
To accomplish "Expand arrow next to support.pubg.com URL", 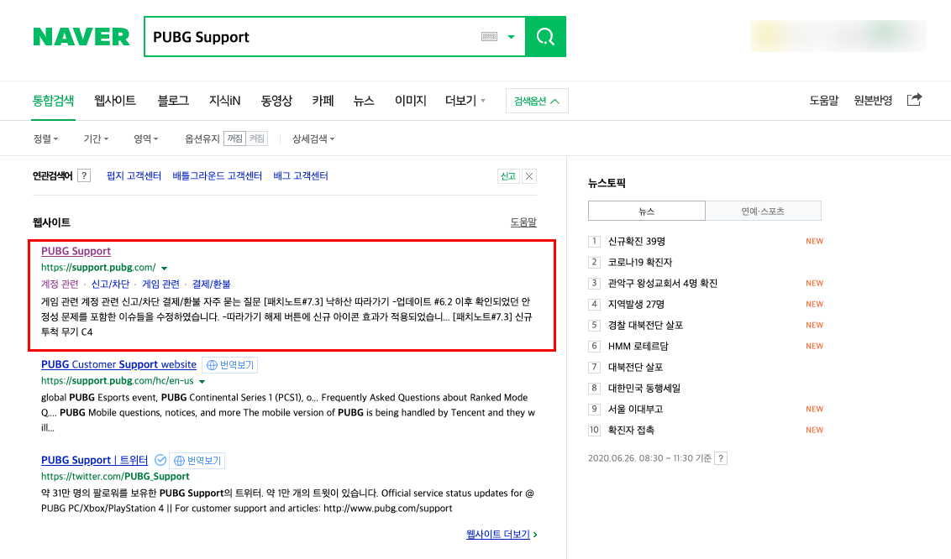I will [164, 268].
